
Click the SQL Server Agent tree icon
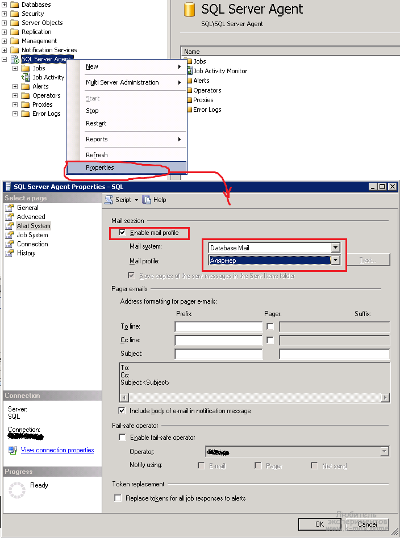coord(15,59)
